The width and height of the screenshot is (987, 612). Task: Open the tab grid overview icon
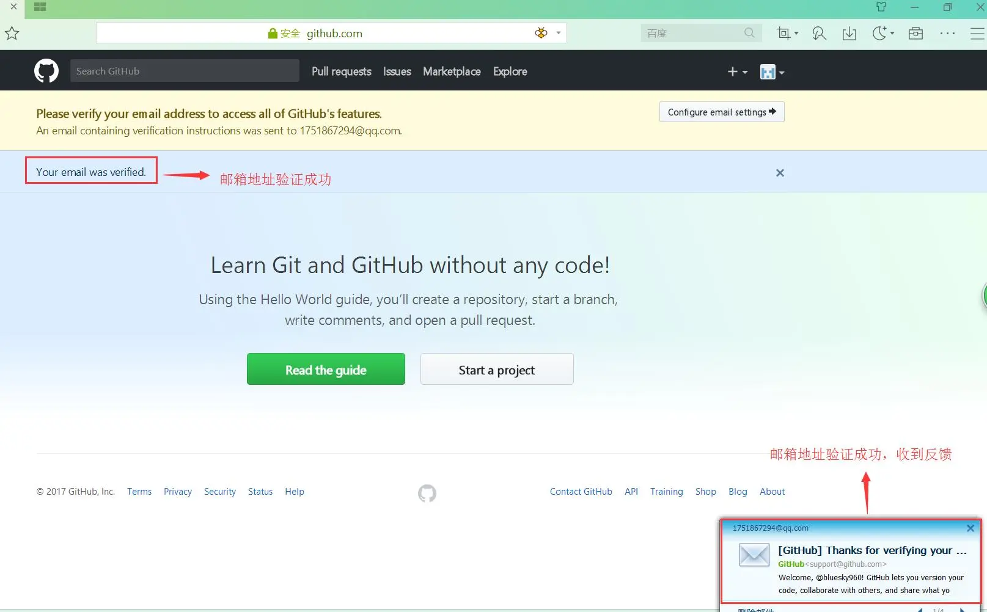coord(40,7)
